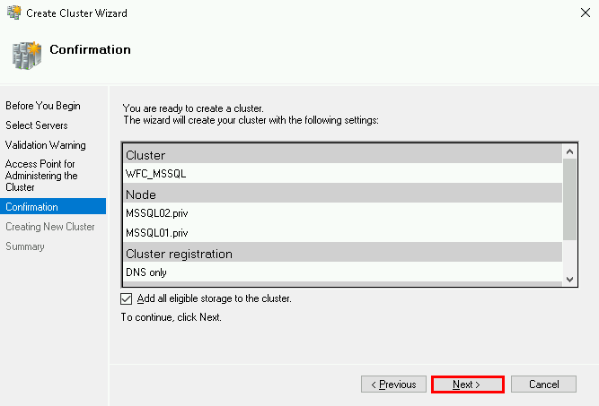599x406 pixels.
Task: Click the settings list scrollbar thumb
Action: click(569, 199)
